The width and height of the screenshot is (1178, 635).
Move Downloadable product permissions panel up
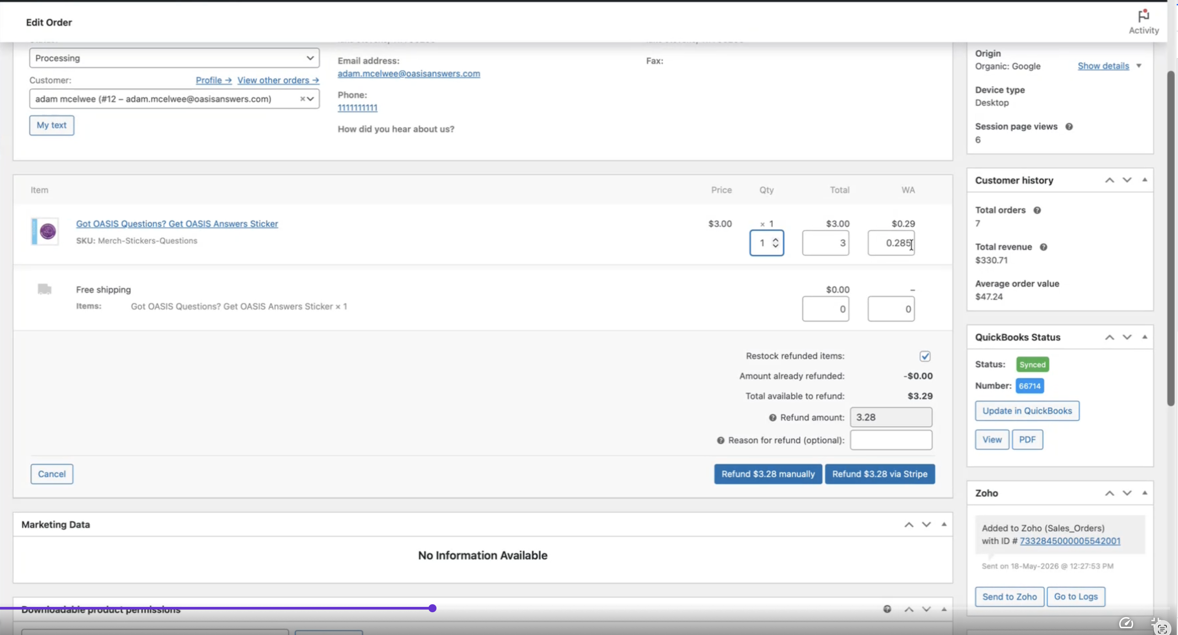click(x=909, y=609)
